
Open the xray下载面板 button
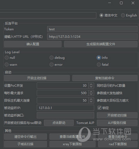tap(73, 144)
